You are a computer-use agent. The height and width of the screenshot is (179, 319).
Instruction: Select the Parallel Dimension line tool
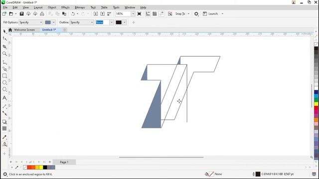pos(4,106)
